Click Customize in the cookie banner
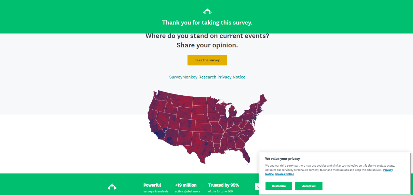Screen dimensions: 413x195 point(279,186)
